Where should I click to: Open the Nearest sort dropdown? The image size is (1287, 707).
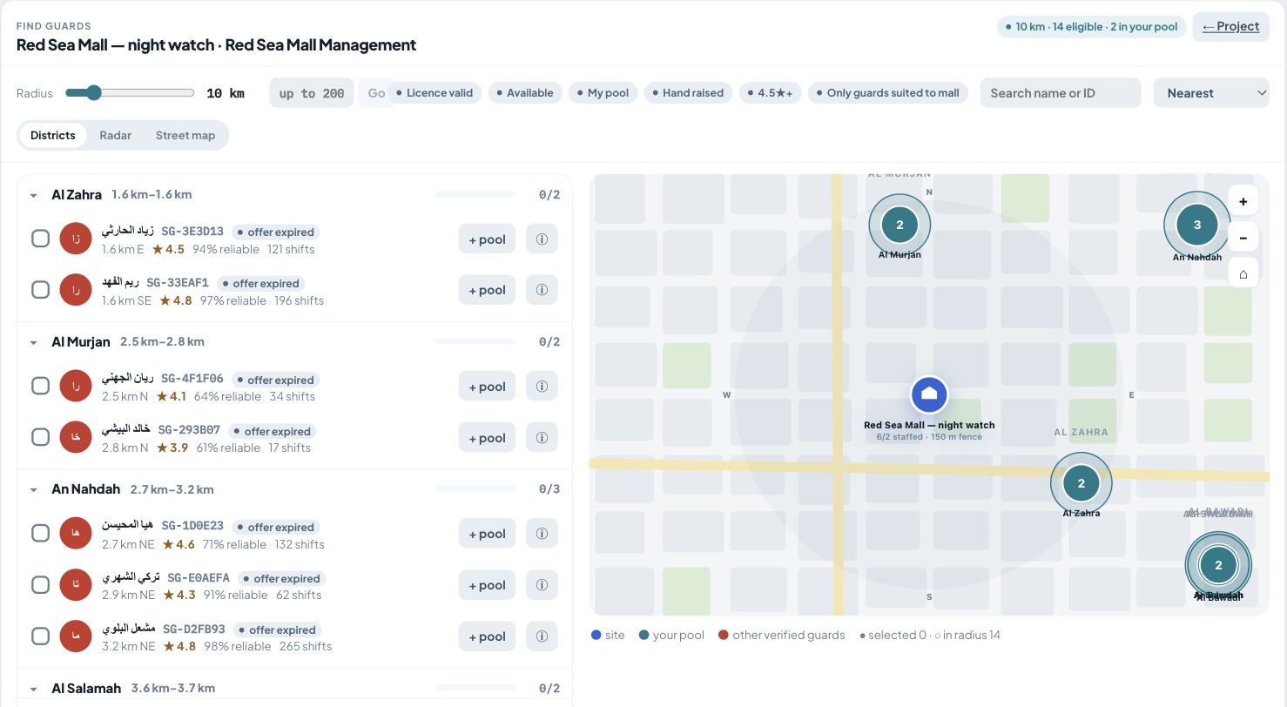click(1211, 93)
